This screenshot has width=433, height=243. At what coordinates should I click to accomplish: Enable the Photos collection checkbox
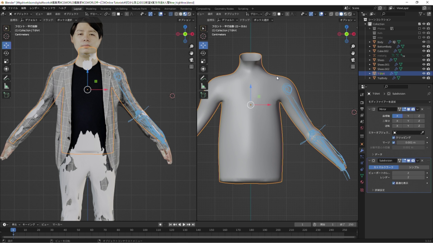click(419, 28)
